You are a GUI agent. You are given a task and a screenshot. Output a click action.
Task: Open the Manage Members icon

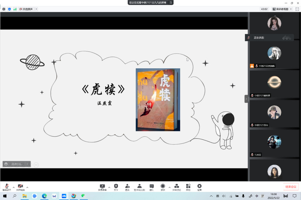pos(140,186)
